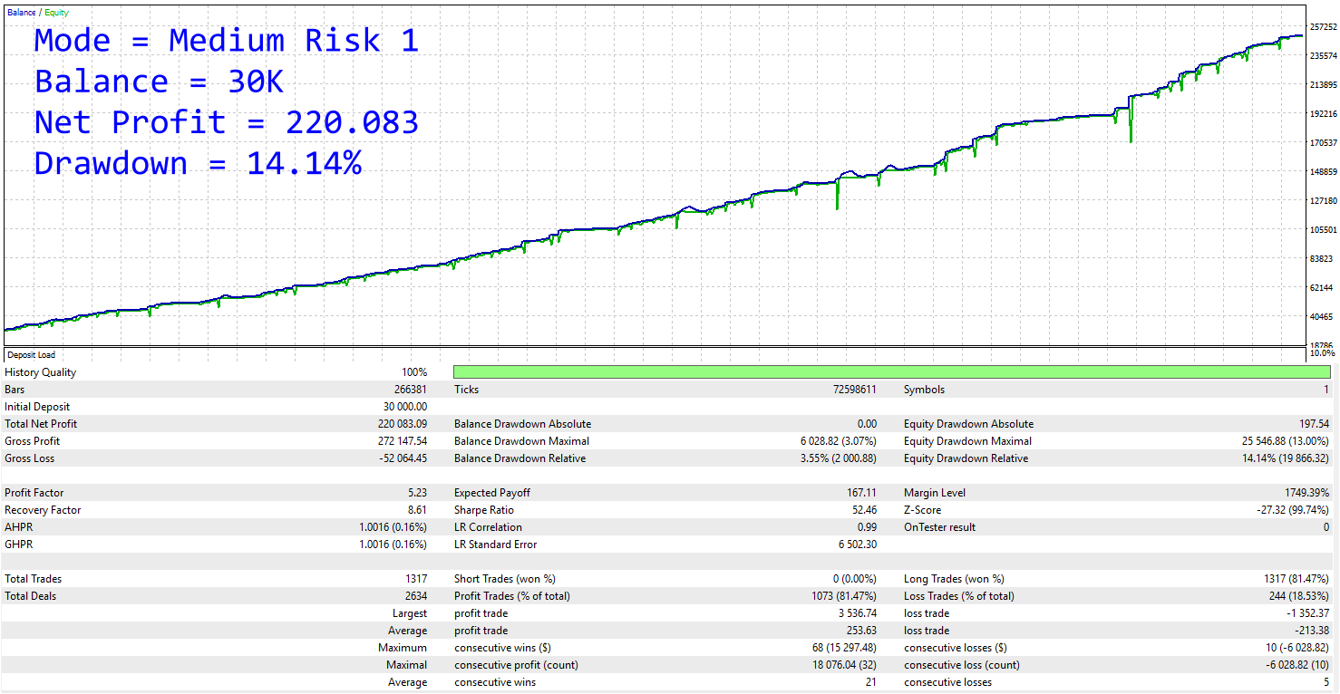Select the average loss trade value '-213.38'
This screenshot has height=694, width=1340.
pyautogui.click(x=1312, y=631)
